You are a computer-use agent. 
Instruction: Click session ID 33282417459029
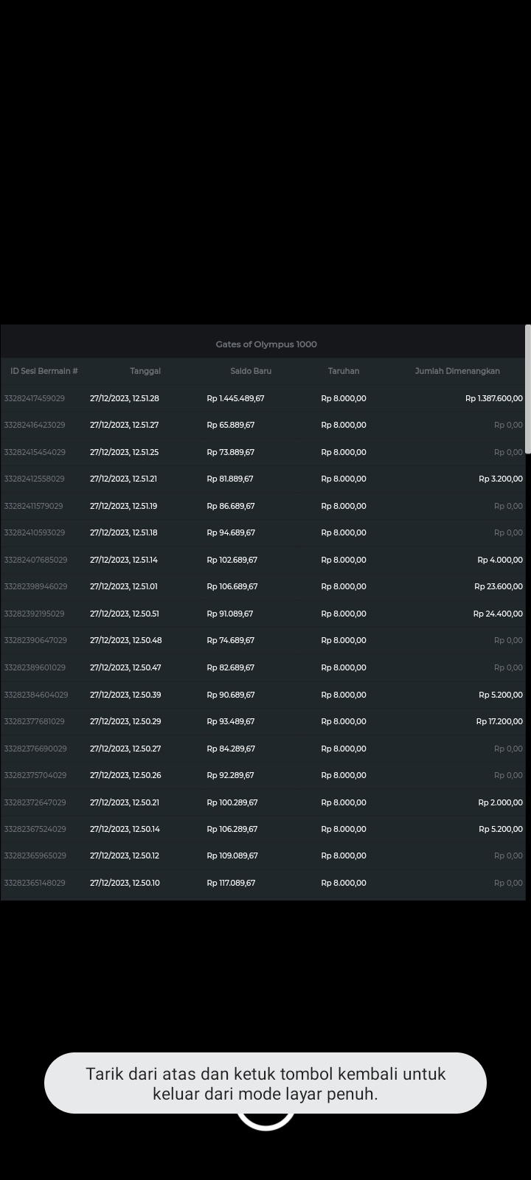(x=35, y=398)
